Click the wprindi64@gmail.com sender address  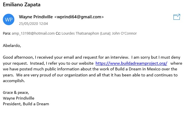point(79,17)
